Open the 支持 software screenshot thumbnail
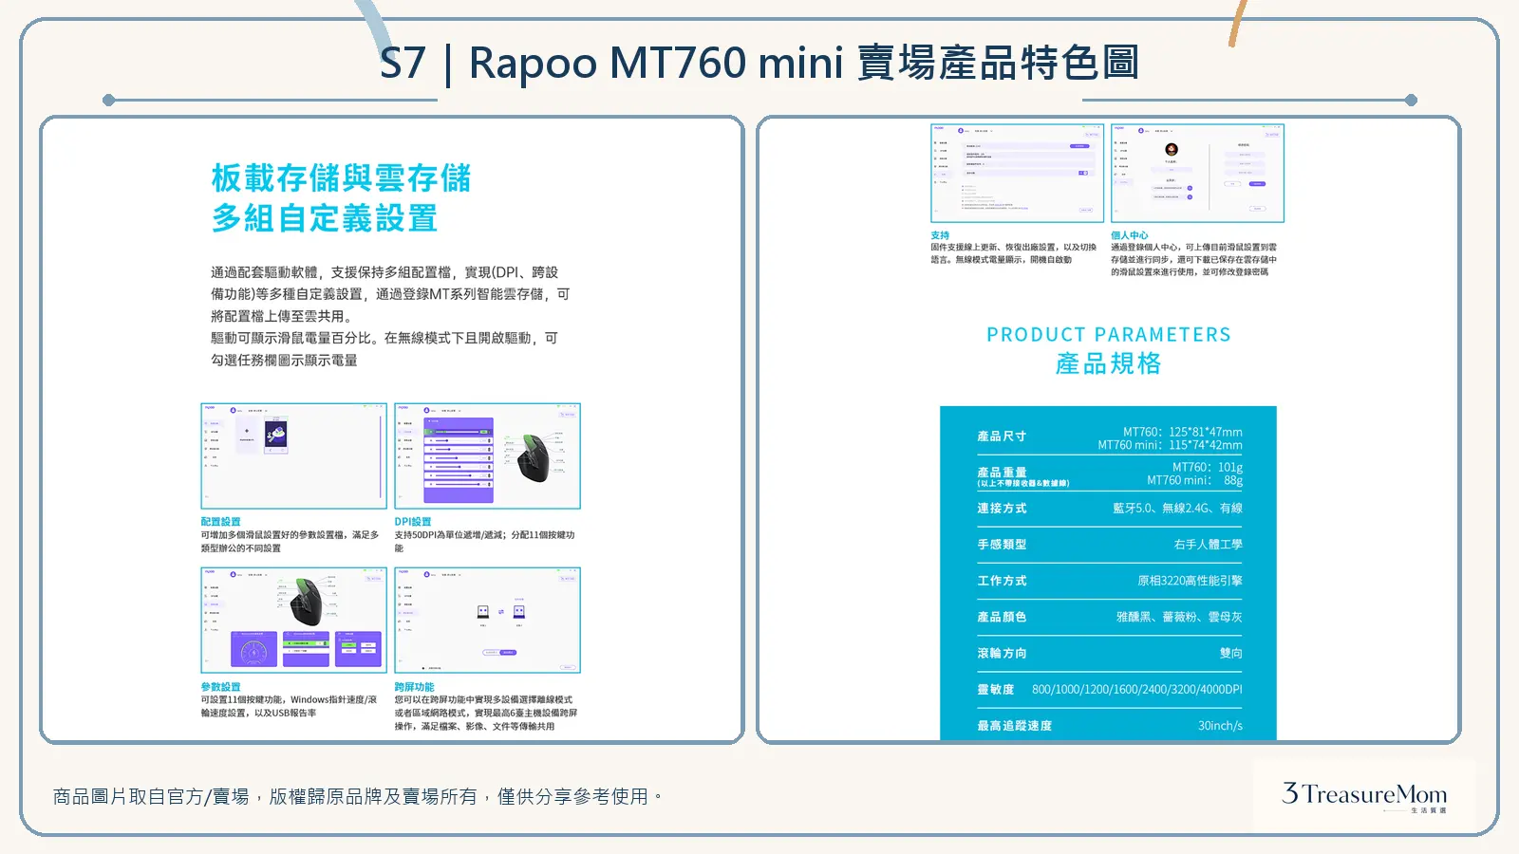This screenshot has width=1519, height=854. [1017, 174]
